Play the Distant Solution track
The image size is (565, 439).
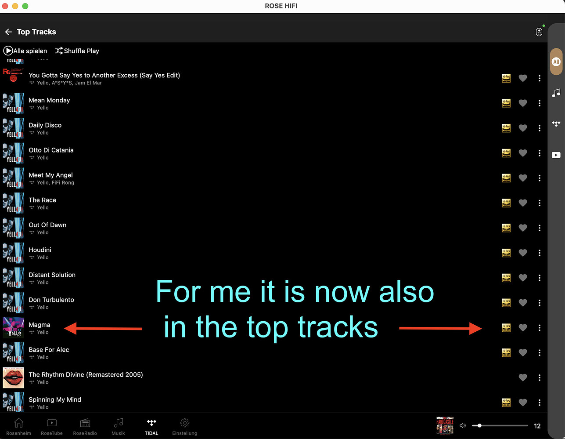[52, 275]
